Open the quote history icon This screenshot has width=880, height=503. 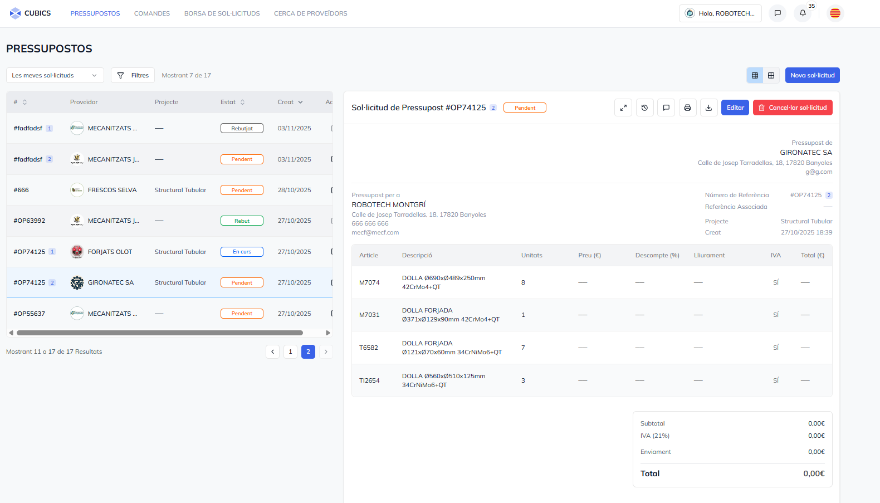pyautogui.click(x=644, y=108)
